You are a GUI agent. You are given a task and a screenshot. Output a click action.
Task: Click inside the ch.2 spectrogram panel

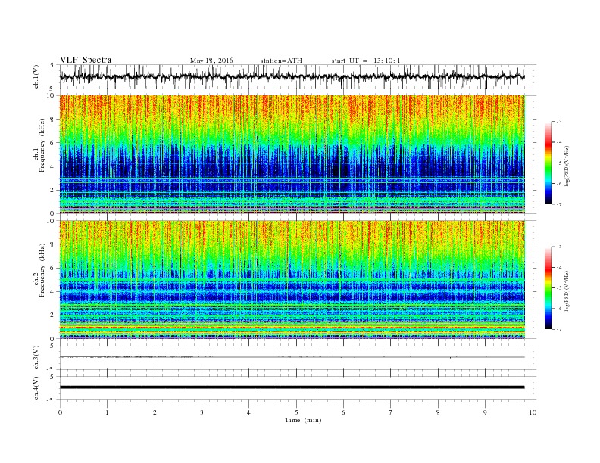(x=292, y=279)
